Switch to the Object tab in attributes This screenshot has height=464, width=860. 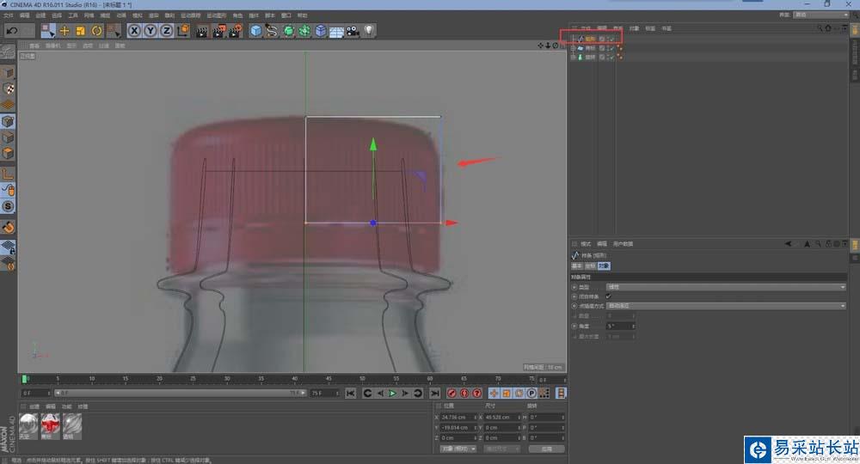(604, 266)
